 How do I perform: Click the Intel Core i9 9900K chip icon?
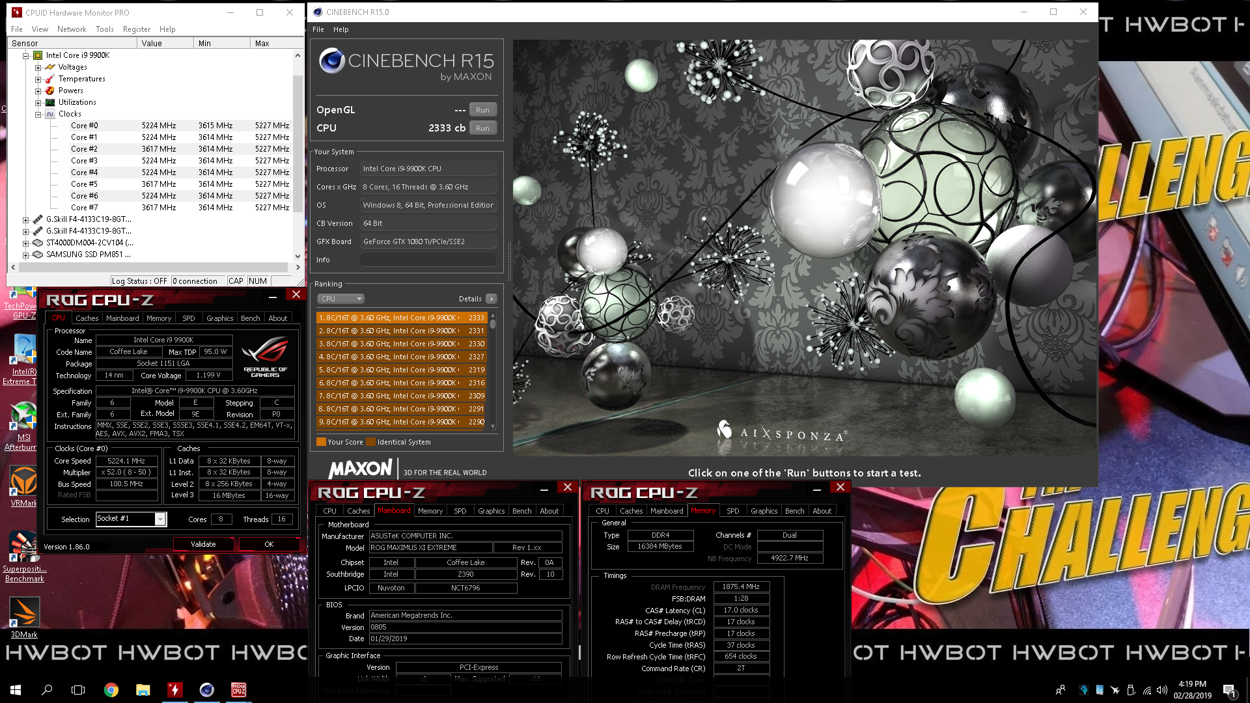point(38,55)
